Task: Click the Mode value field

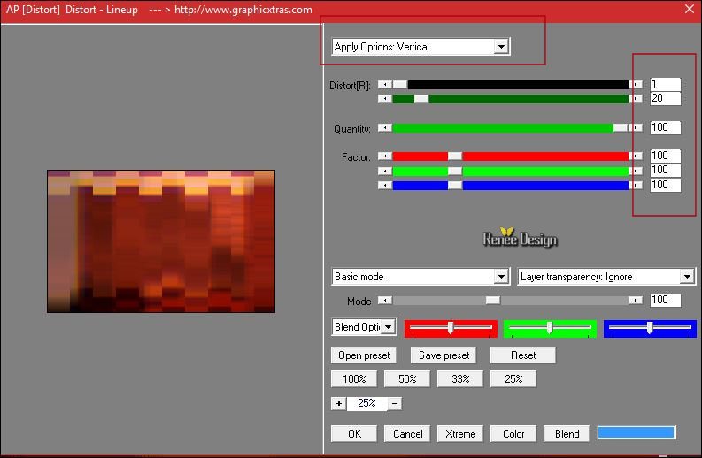Action: [666, 300]
